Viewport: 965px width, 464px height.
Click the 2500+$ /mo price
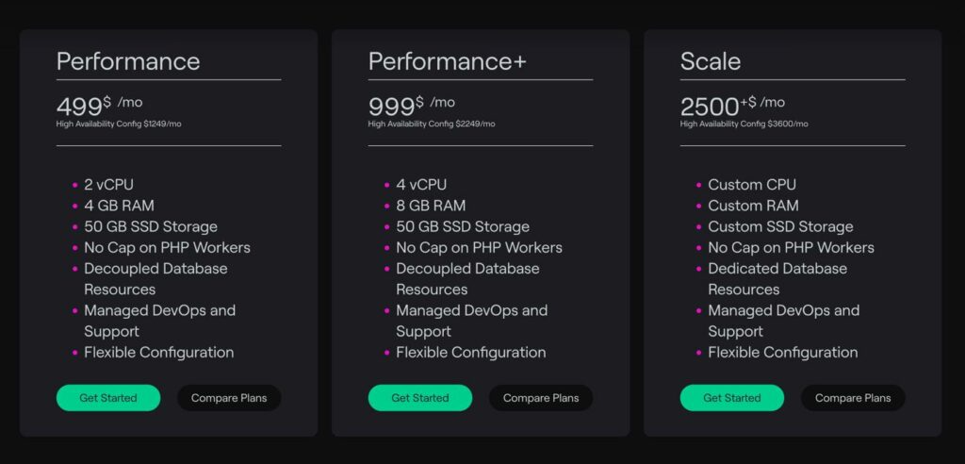732,105
